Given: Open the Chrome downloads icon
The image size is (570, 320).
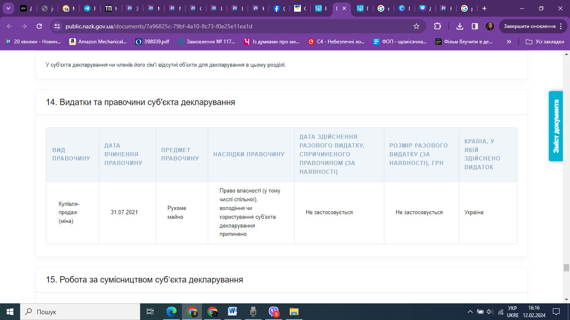Looking at the screenshot, I should coord(460,26).
